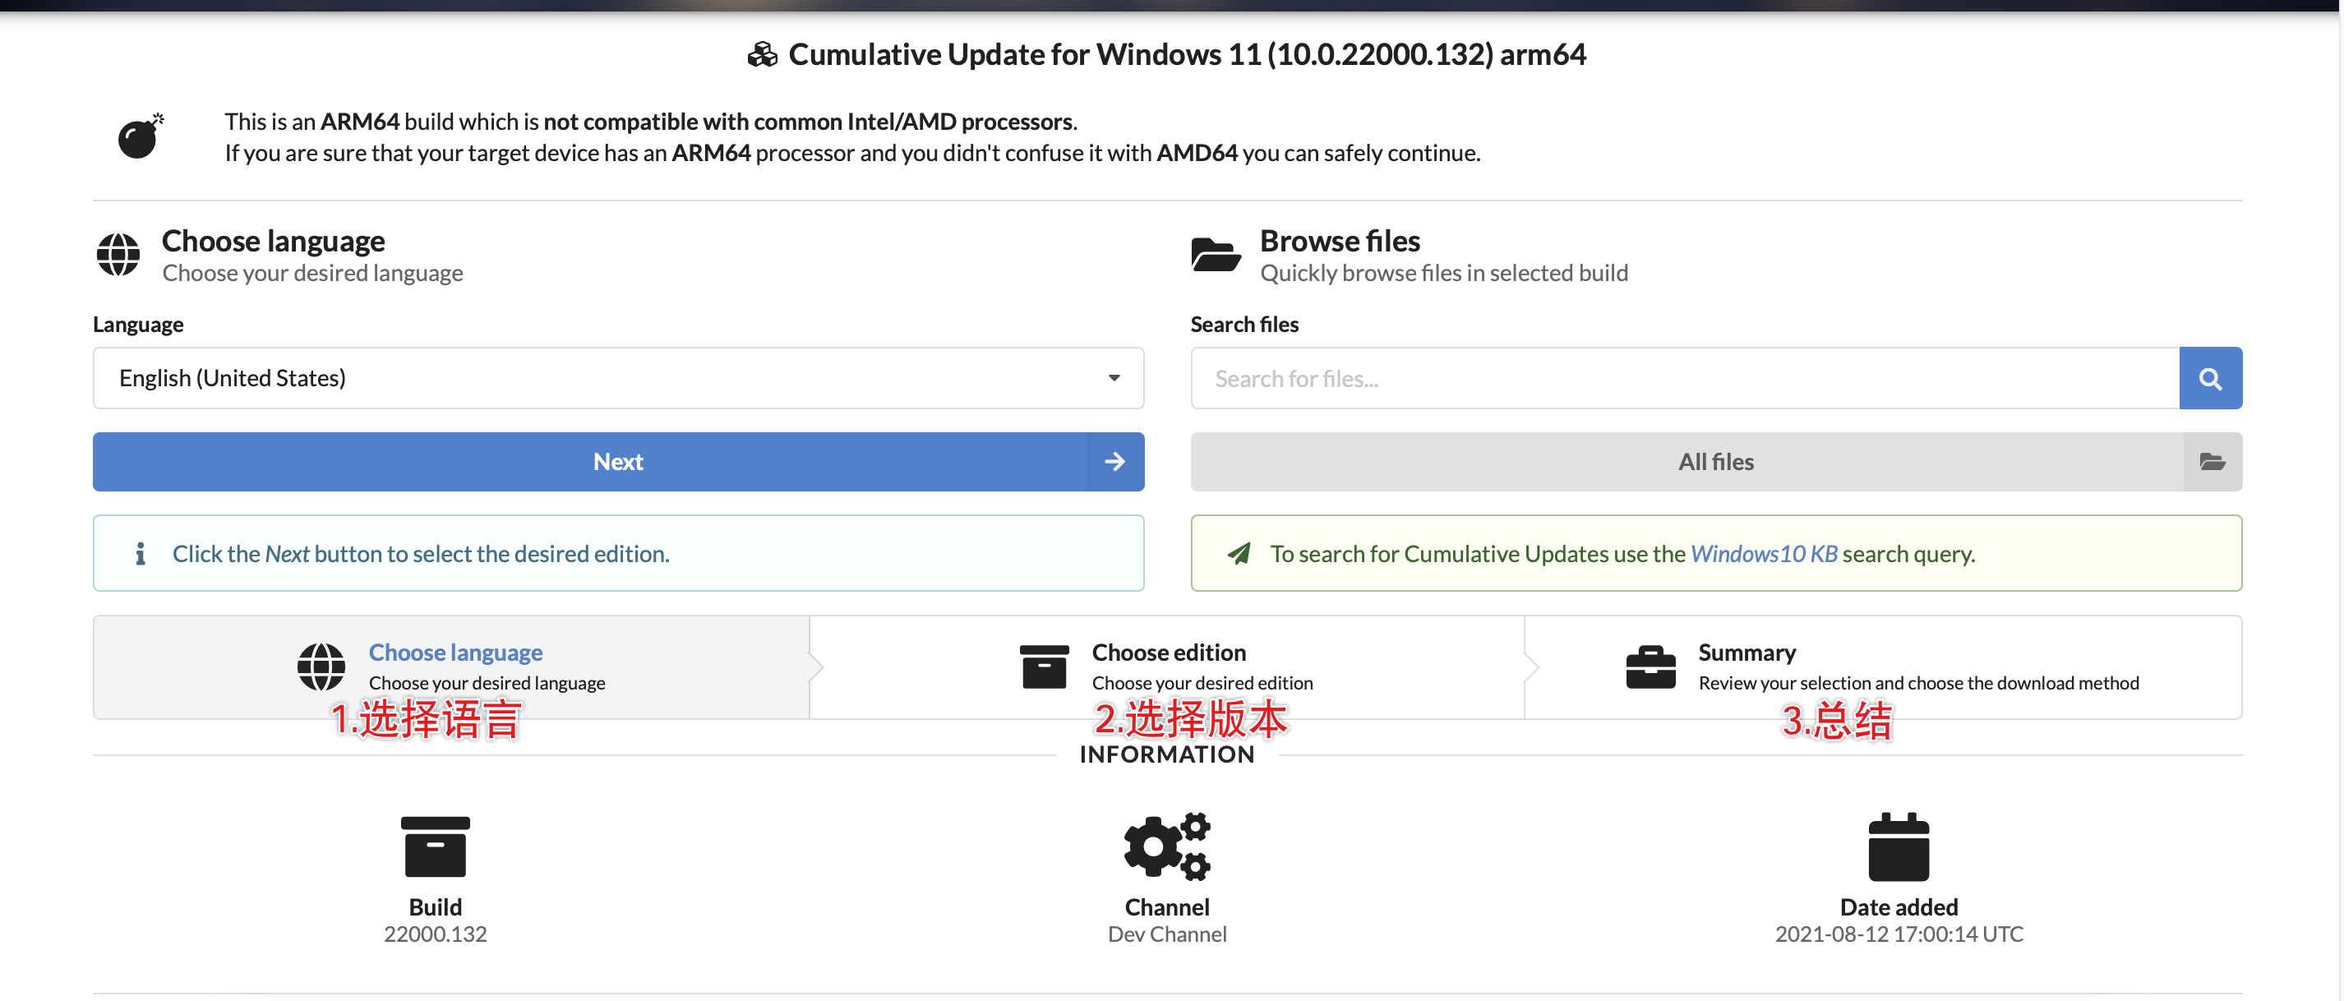Go to the Summary step

point(1884,667)
